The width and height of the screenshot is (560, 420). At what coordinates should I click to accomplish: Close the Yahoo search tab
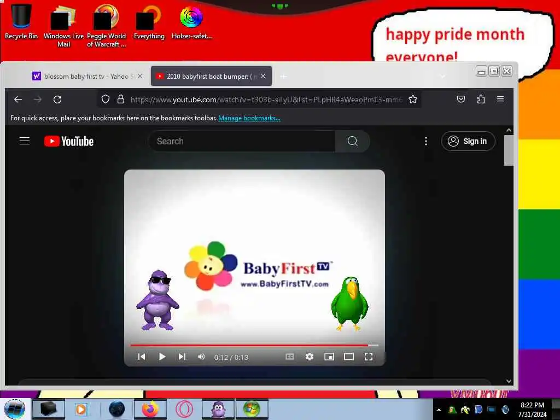pyautogui.click(x=140, y=76)
